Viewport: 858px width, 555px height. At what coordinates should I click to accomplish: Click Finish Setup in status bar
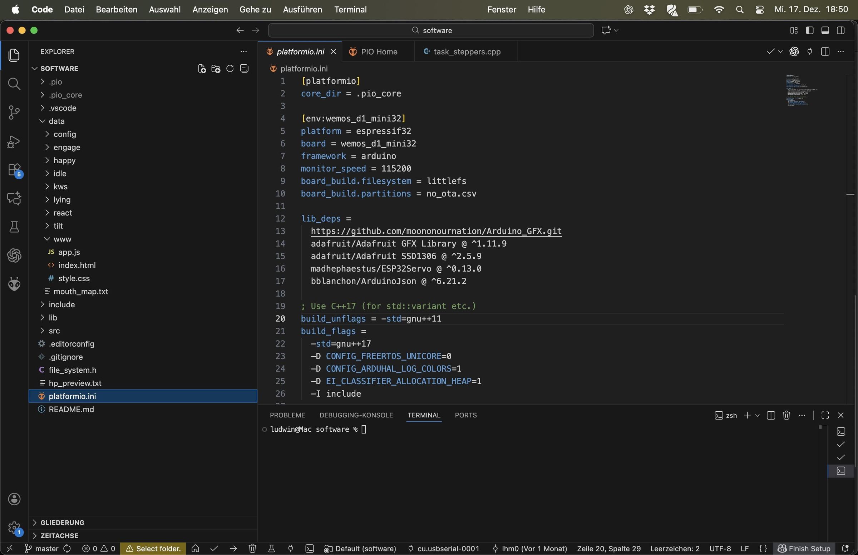click(x=804, y=549)
